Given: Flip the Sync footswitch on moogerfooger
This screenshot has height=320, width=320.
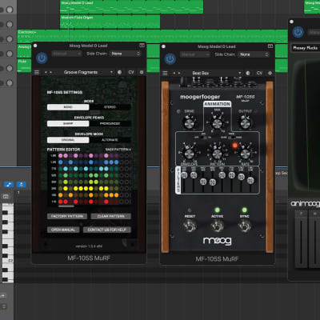Looking at the screenshot, I should point(244,226).
